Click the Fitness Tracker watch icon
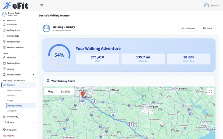This screenshot has height=139, width=223. pyautogui.click(x=4, y=75)
